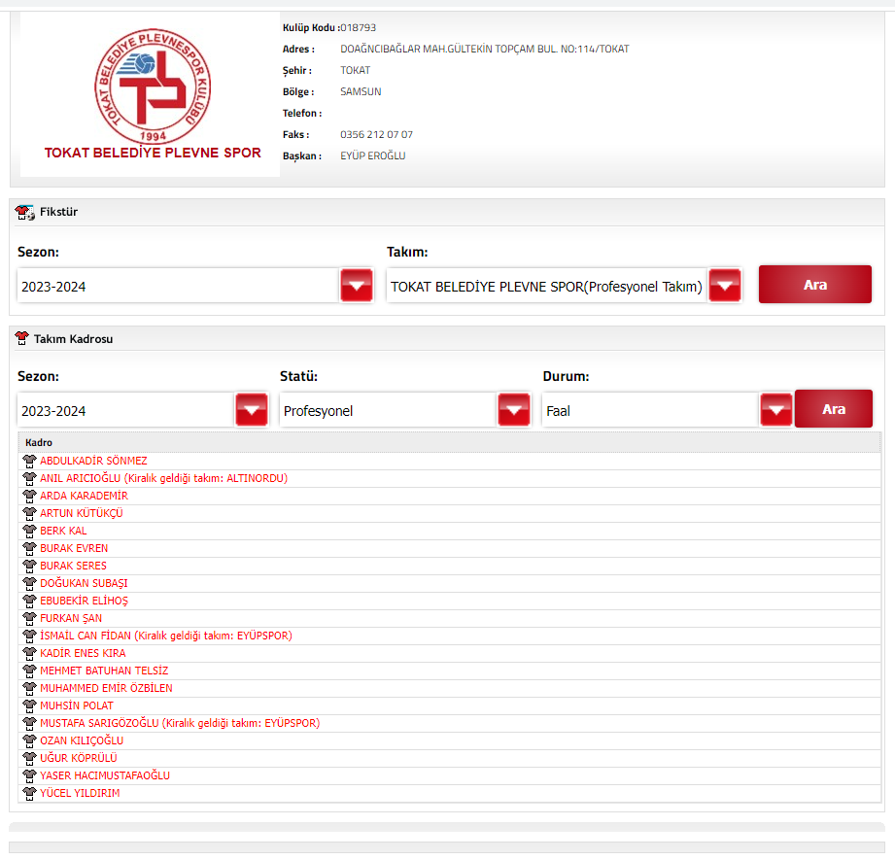
Task: Click the Bölge value SAMSUN
Action: [x=361, y=92]
